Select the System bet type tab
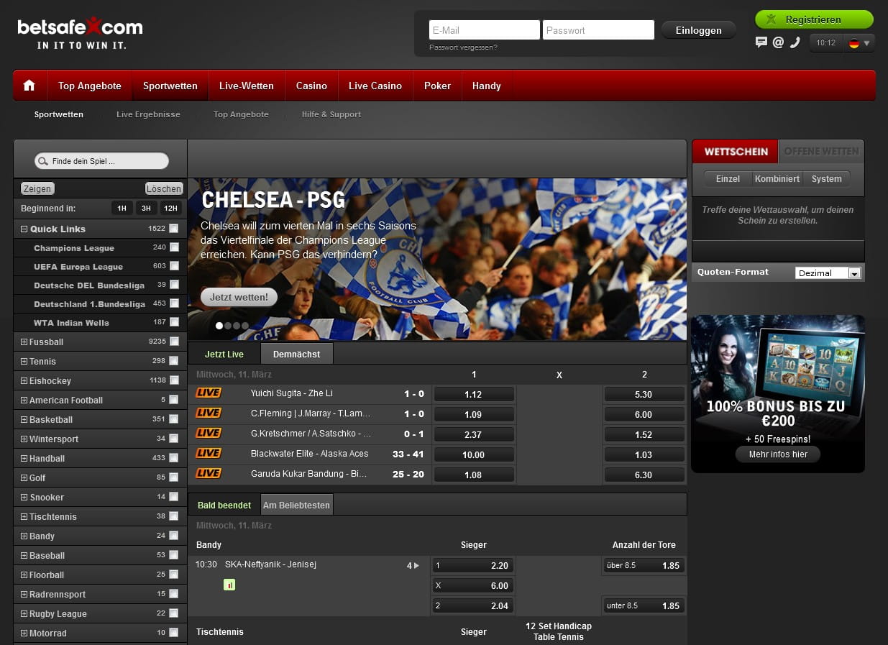 click(x=826, y=179)
